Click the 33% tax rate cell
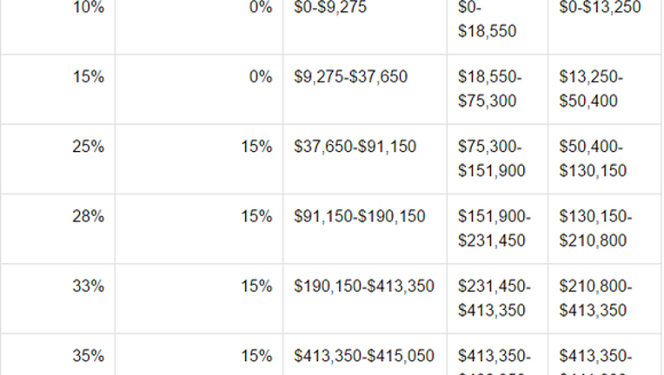Screen dimensions: 664x375 point(57,299)
